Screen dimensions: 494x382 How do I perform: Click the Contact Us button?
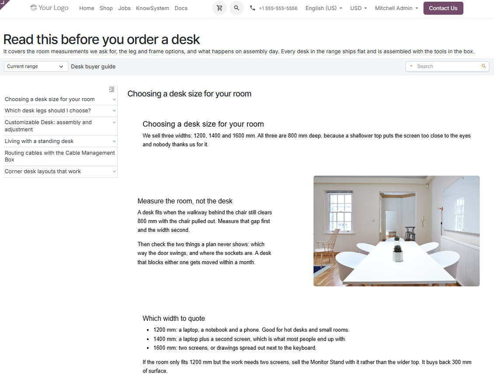coord(443,8)
